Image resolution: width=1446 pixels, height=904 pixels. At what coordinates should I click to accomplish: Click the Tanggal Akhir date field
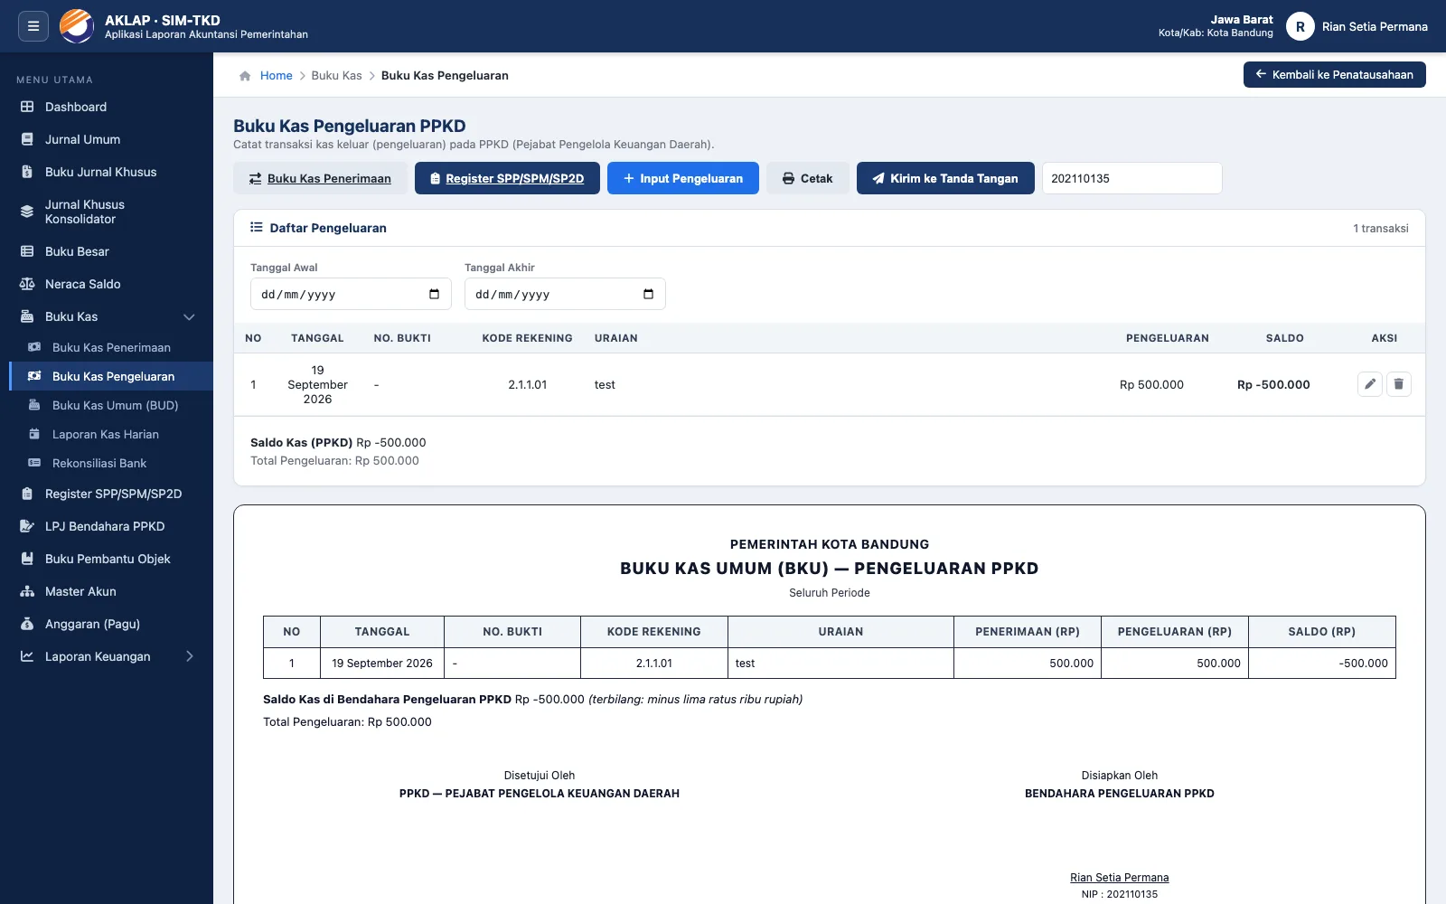[x=565, y=294]
